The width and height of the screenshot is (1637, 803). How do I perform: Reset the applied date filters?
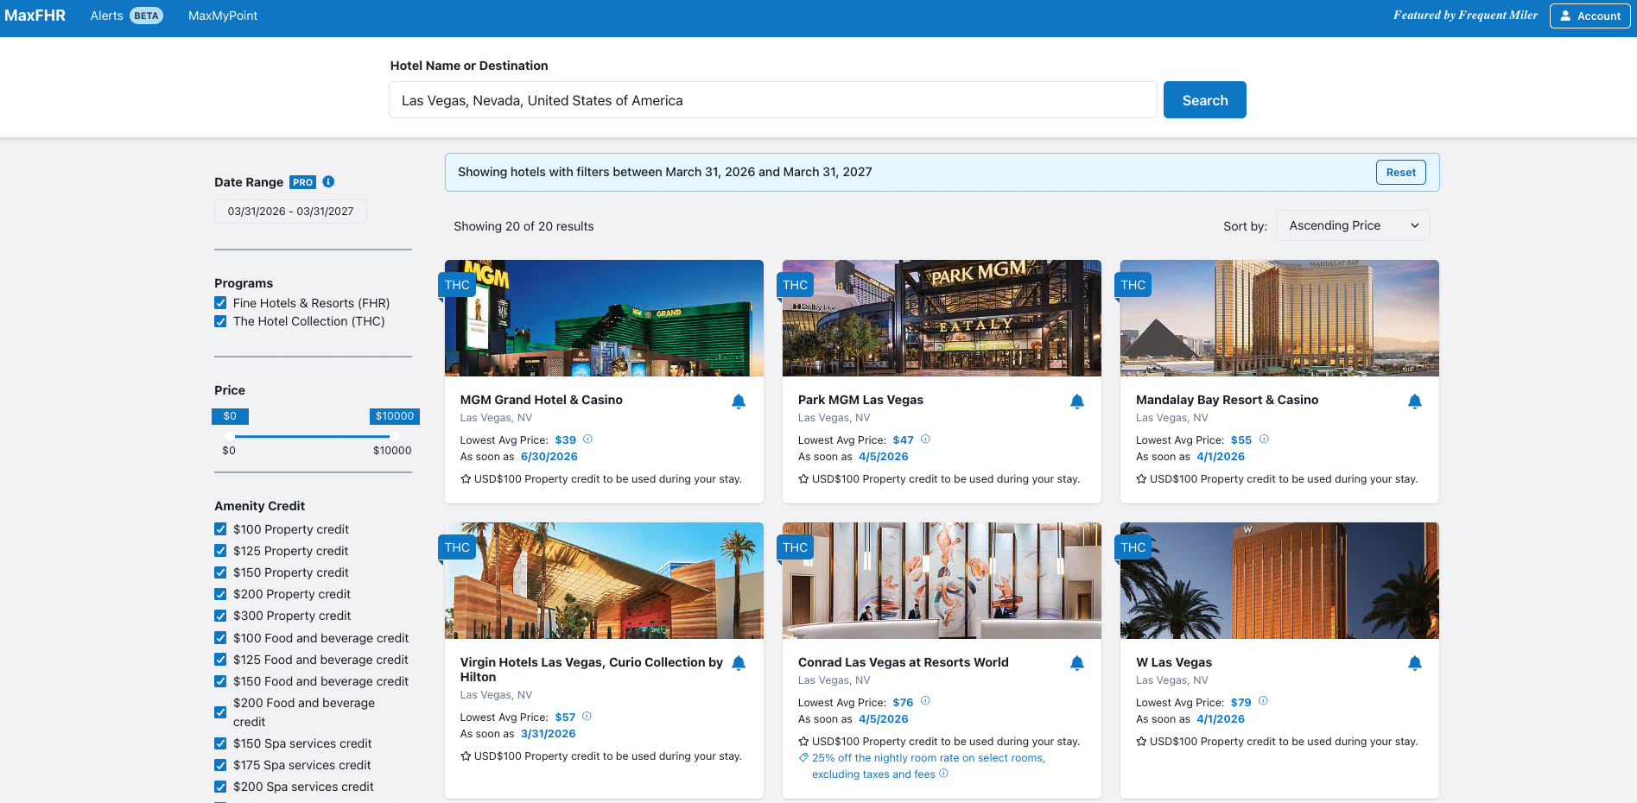click(1400, 172)
